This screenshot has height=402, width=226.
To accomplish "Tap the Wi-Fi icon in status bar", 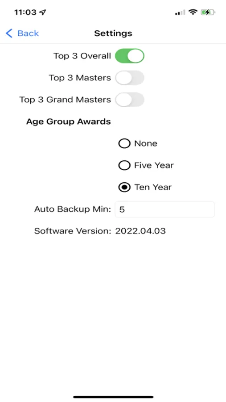I will tap(193, 12).
